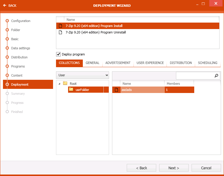The width and height of the screenshot is (224, 176).
Task: Switch to the General tab
Action: 92,63
